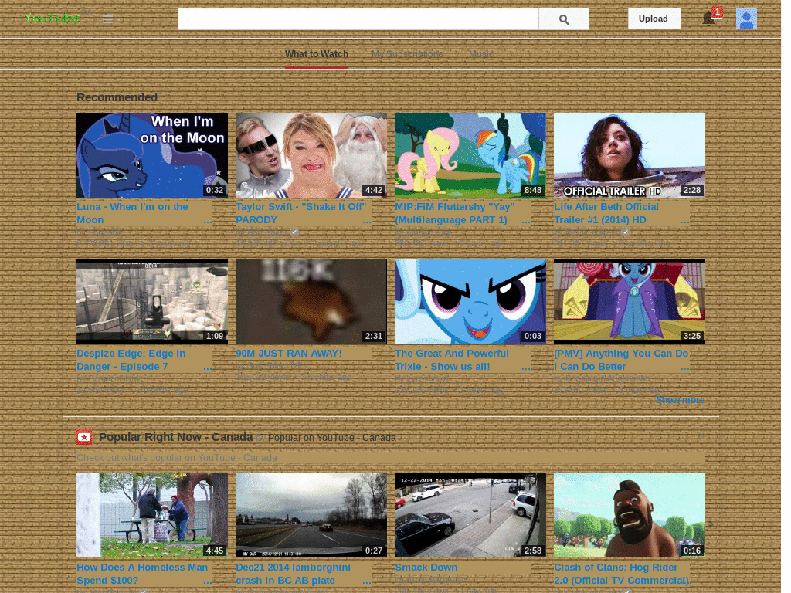This screenshot has height=593, width=791.
Task: Click the Popular Right Now channel icon
Action: 84,437
